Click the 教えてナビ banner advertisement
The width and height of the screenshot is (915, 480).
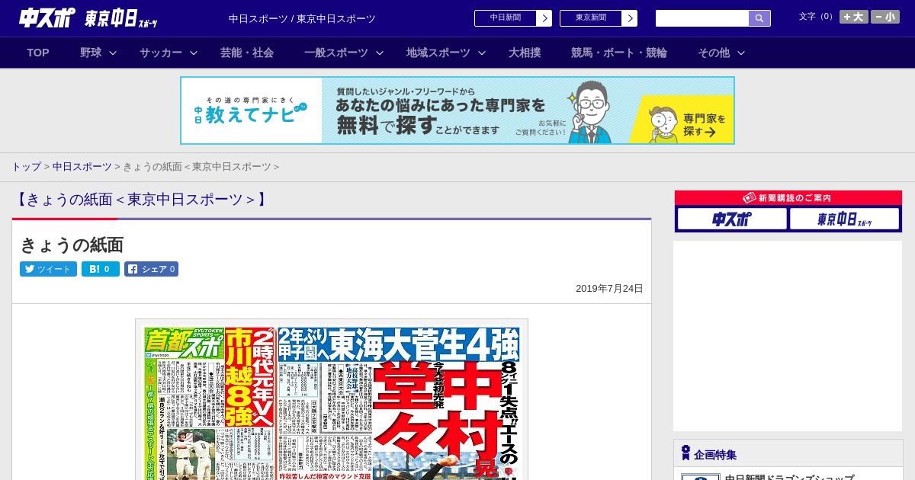point(457,110)
